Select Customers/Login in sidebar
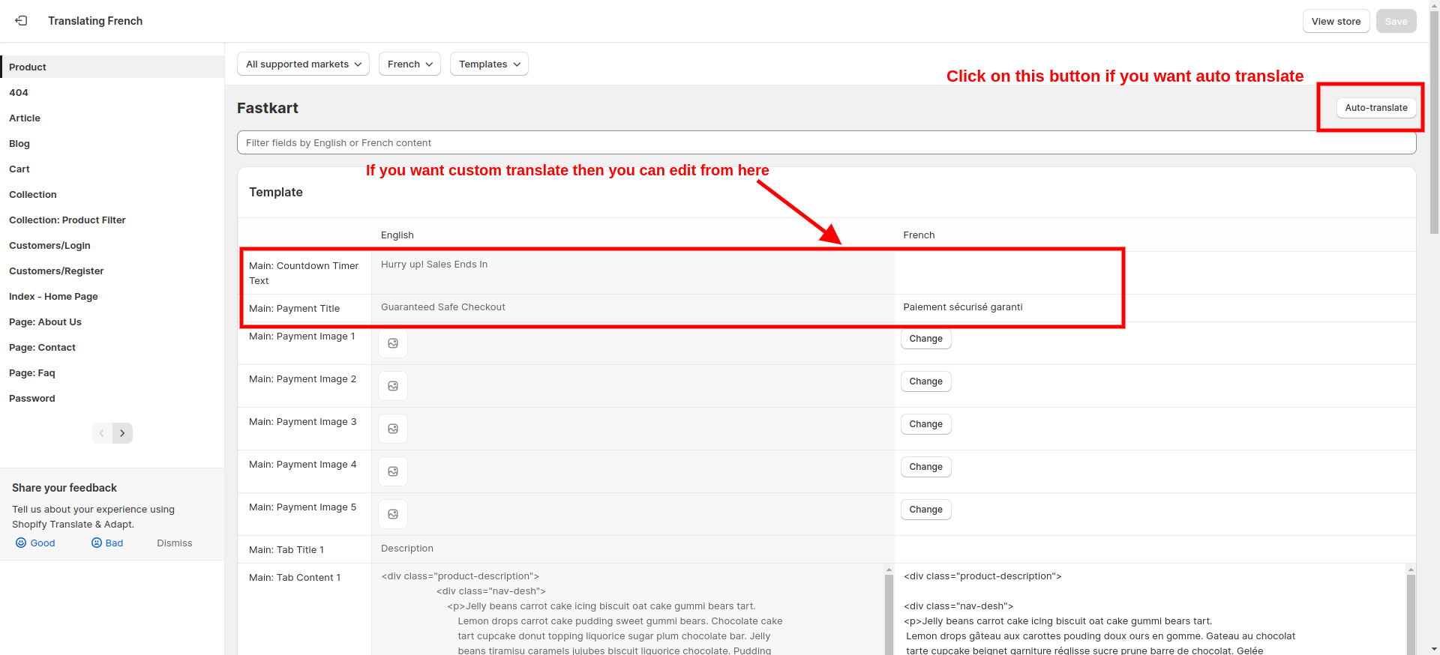1440x655 pixels. [x=112, y=245]
